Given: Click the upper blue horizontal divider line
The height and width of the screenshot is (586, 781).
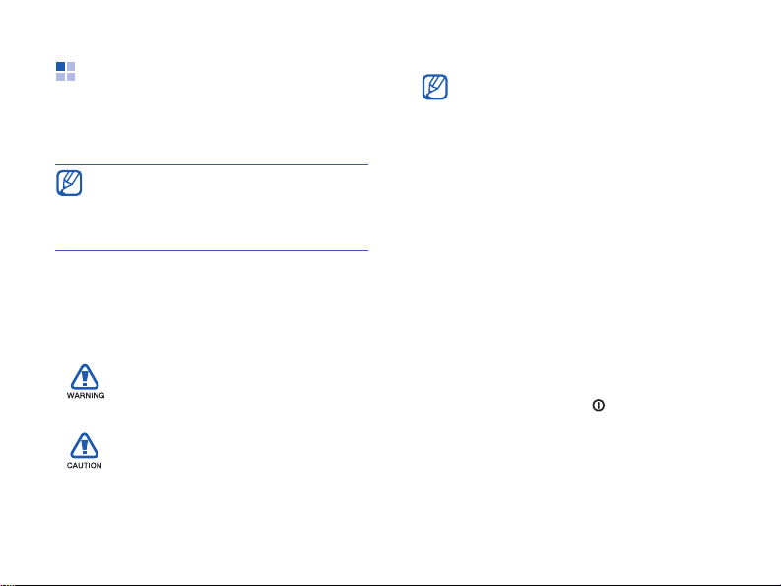Looking at the screenshot, I should [212, 164].
